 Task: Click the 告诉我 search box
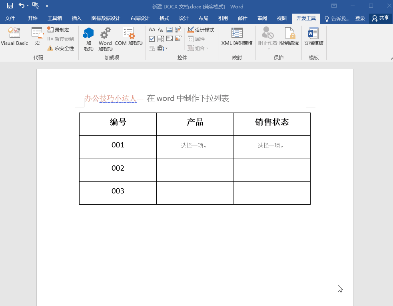pos(337,18)
